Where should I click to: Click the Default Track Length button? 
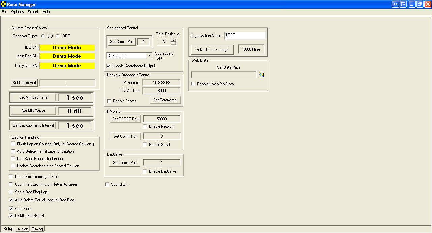(212, 50)
